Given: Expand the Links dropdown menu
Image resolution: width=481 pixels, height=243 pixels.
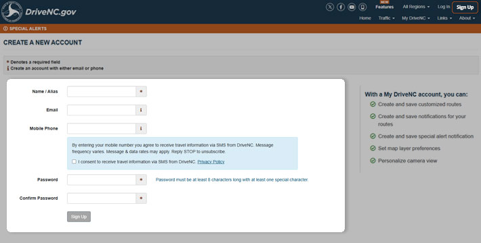Looking at the screenshot, I should point(444,18).
